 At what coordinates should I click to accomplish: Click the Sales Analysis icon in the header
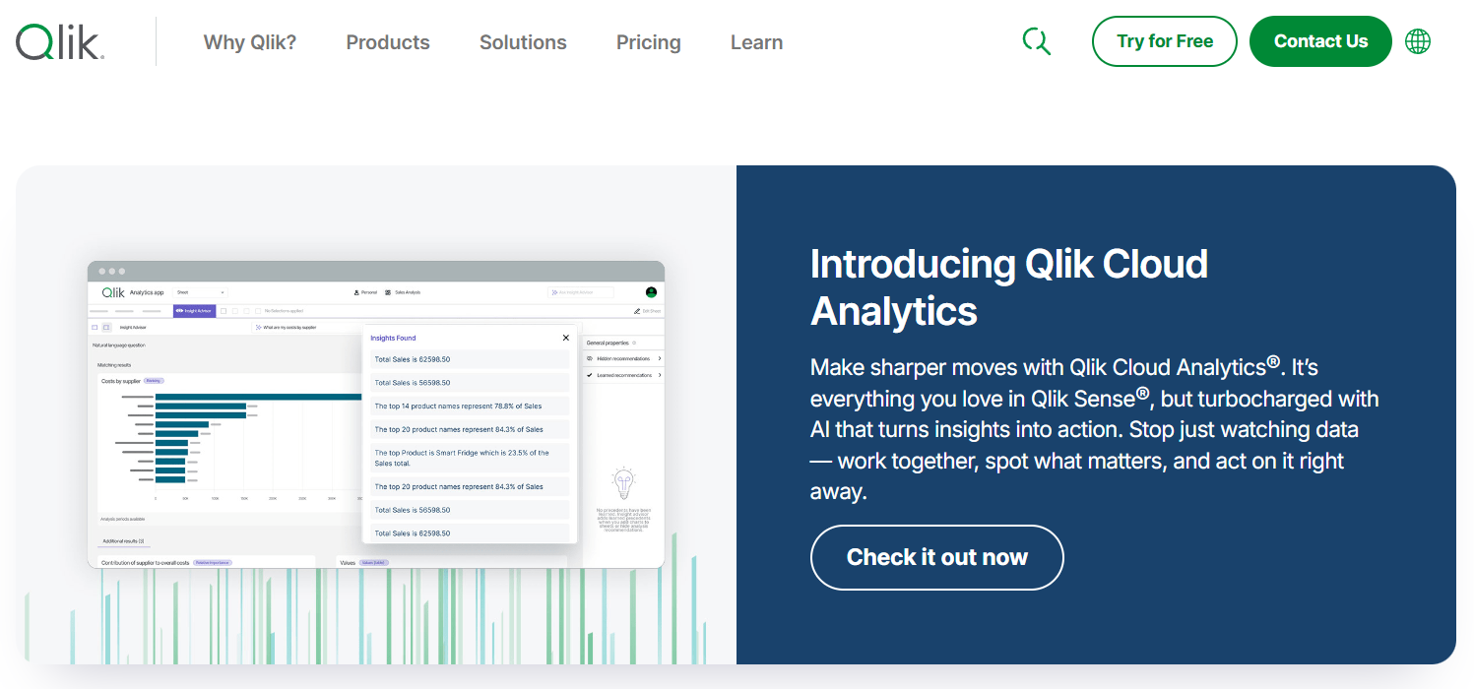(x=387, y=292)
